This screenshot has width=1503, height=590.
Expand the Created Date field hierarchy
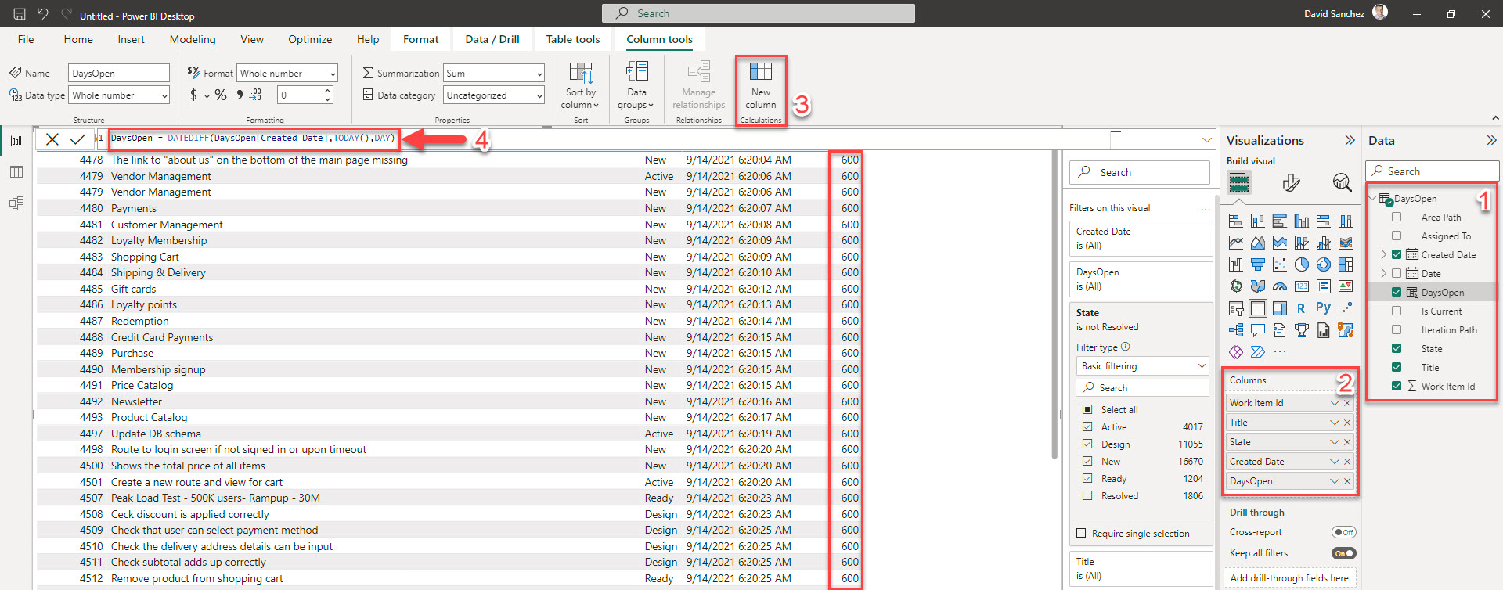[x=1383, y=255]
